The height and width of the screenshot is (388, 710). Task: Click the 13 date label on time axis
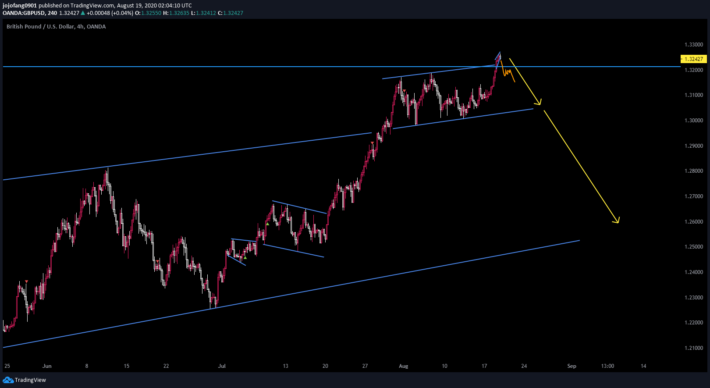click(x=286, y=366)
